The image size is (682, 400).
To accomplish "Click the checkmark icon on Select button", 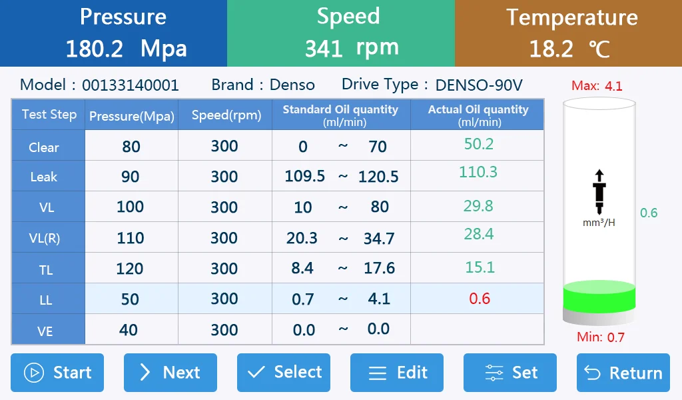I will pyautogui.click(x=256, y=372).
